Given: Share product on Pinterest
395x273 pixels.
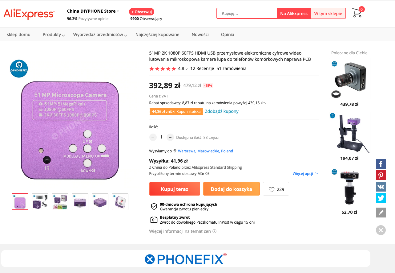Looking at the screenshot, I should (x=381, y=176).
